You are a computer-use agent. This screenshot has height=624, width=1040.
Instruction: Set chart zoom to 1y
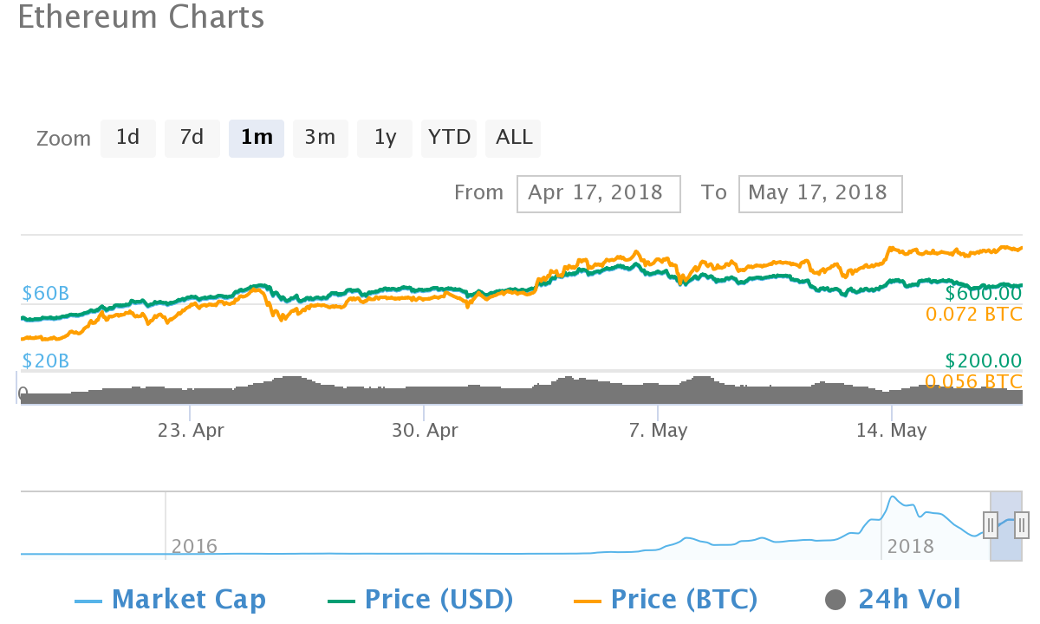(385, 139)
